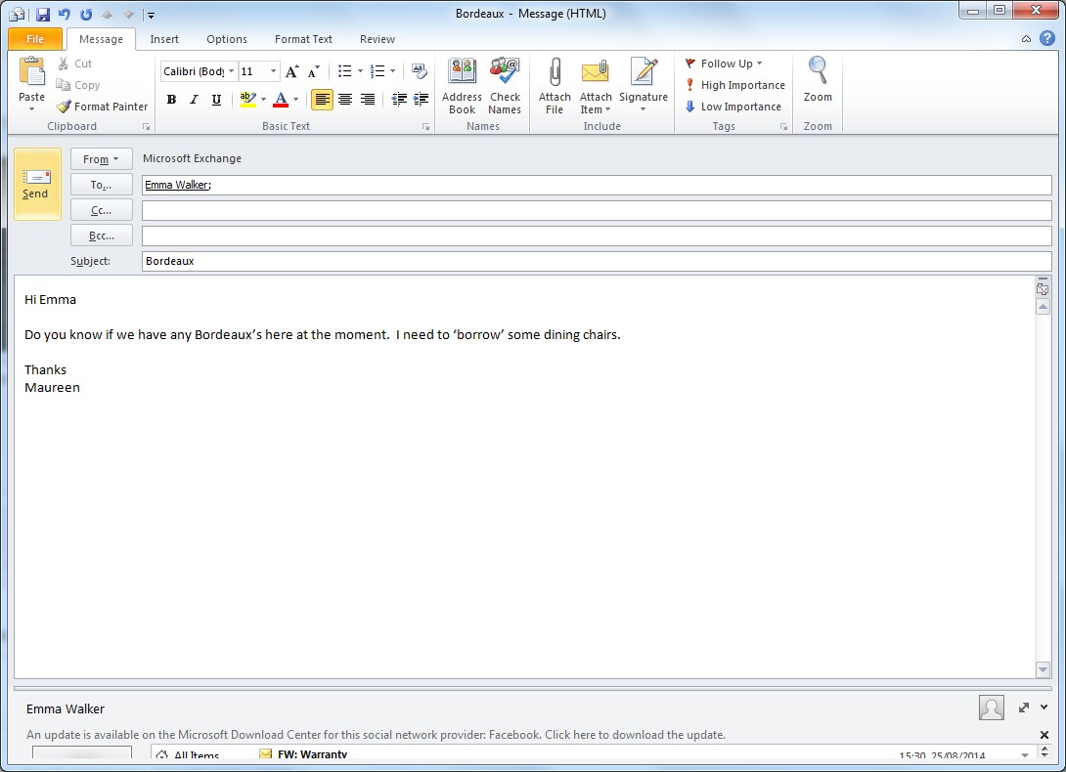This screenshot has height=772, width=1066.
Task: Click the message body scrollbar down arrow
Action: [x=1043, y=669]
